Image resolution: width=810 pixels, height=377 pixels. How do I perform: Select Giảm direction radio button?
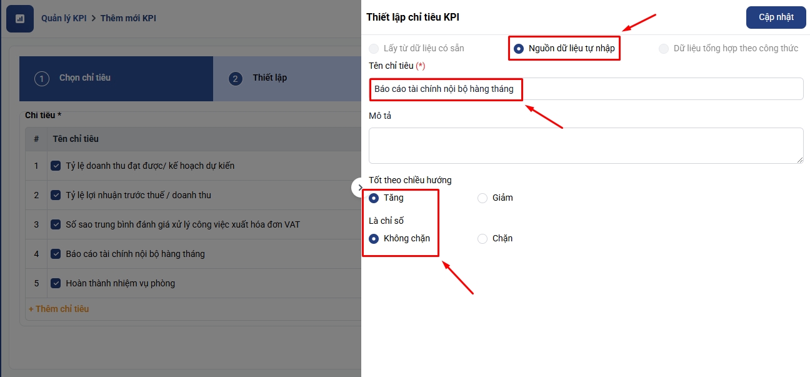pyautogui.click(x=482, y=198)
